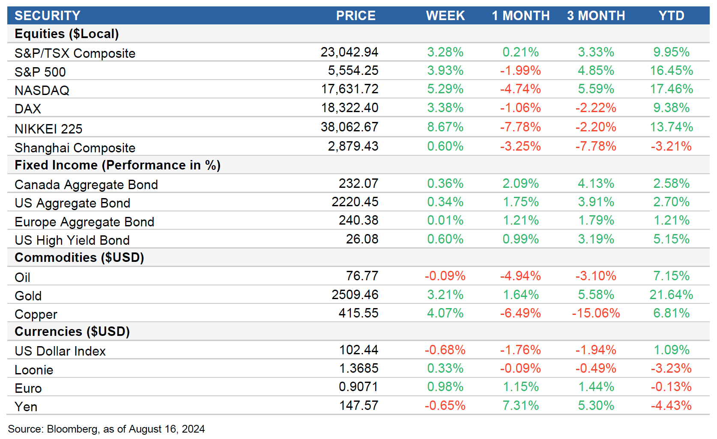Select the Europe Aggregate Bond label
Screen dimensions: 717x439
click(84, 222)
